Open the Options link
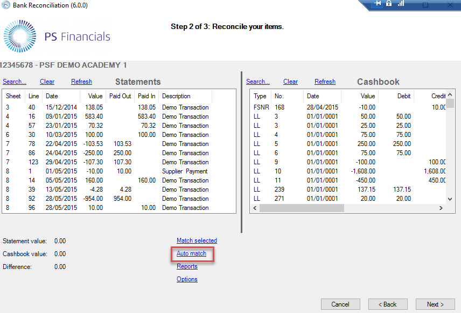 click(187, 279)
